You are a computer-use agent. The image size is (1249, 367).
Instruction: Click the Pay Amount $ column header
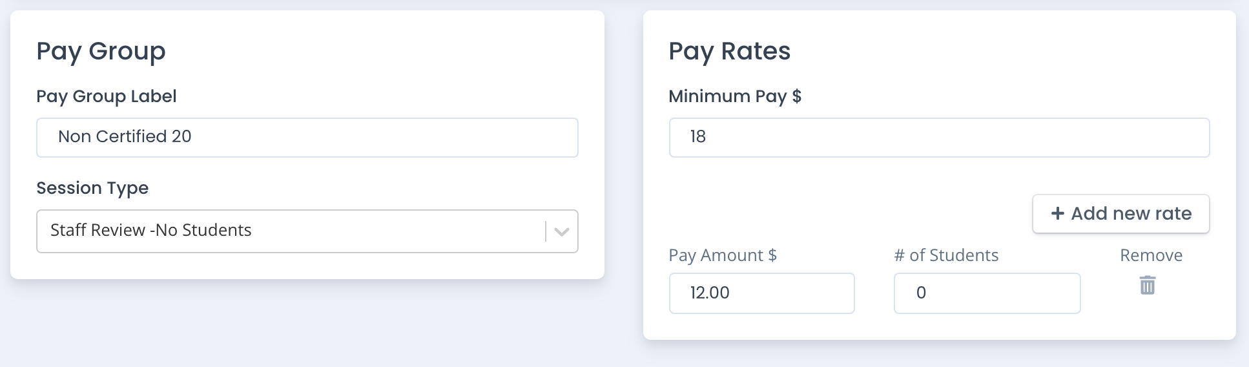click(723, 255)
